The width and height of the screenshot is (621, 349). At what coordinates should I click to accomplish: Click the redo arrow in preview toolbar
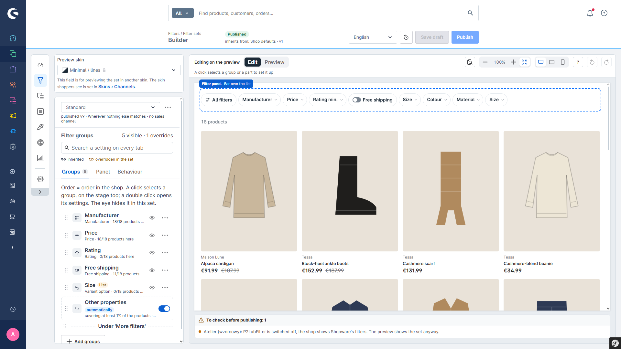click(x=606, y=62)
